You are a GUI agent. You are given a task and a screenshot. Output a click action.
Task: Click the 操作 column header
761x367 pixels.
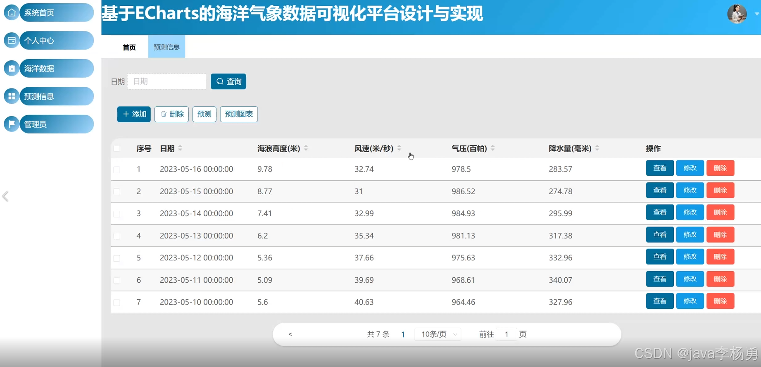pyautogui.click(x=653, y=148)
